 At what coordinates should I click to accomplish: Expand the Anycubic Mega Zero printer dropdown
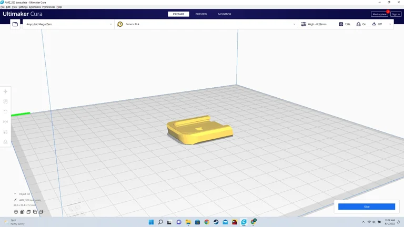[111, 24]
